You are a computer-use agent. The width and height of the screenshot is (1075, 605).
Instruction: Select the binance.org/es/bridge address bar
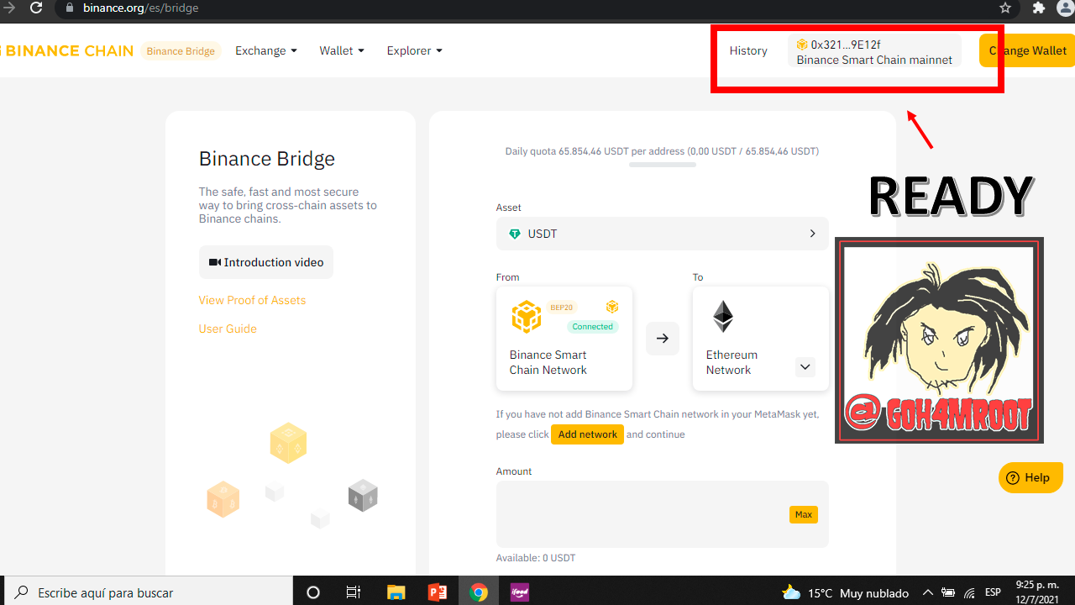click(537, 8)
